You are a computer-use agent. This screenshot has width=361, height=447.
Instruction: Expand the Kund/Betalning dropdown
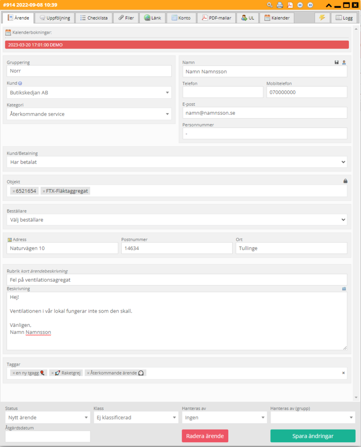177,162
